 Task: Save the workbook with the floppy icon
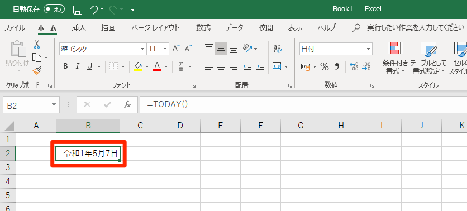click(78, 9)
